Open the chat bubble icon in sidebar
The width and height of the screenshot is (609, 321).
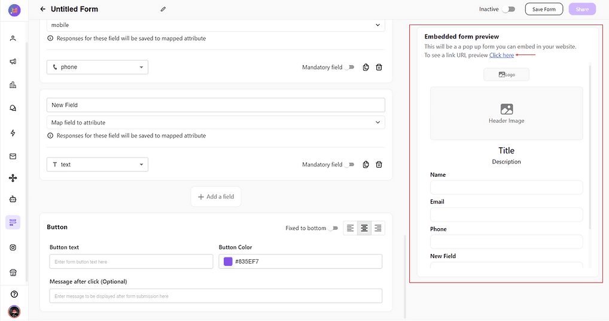tap(13, 108)
